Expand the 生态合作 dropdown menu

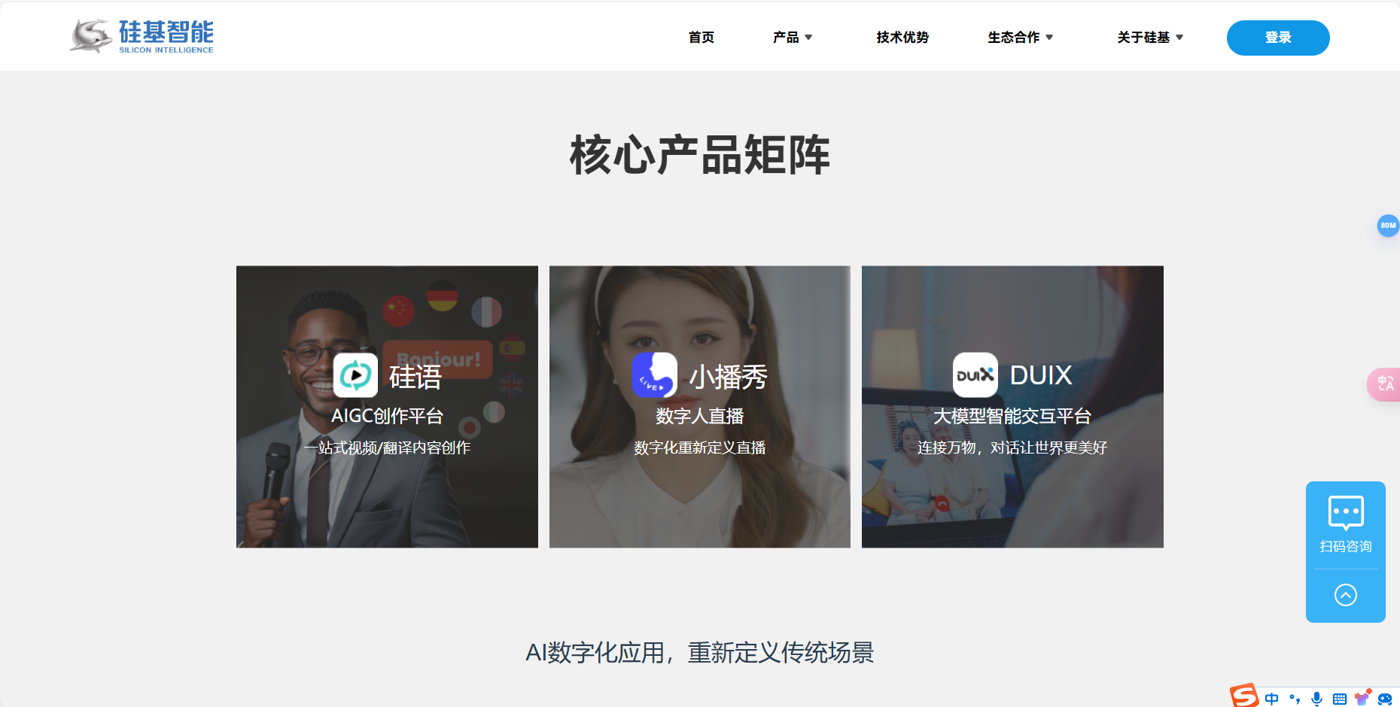click(x=1020, y=37)
